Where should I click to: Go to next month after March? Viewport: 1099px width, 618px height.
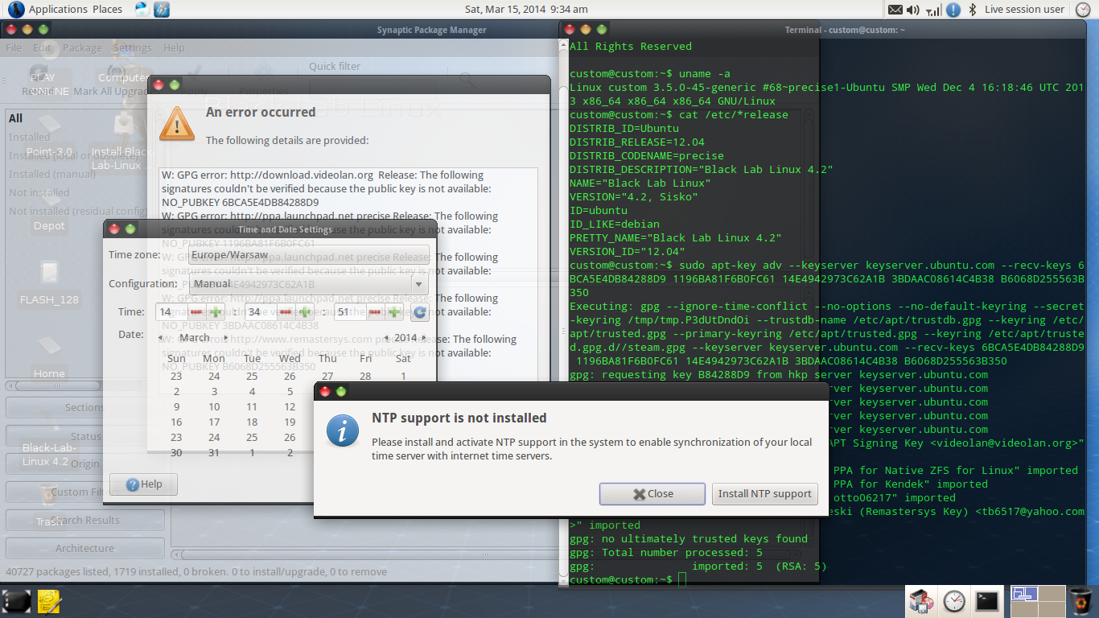(x=228, y=338)
